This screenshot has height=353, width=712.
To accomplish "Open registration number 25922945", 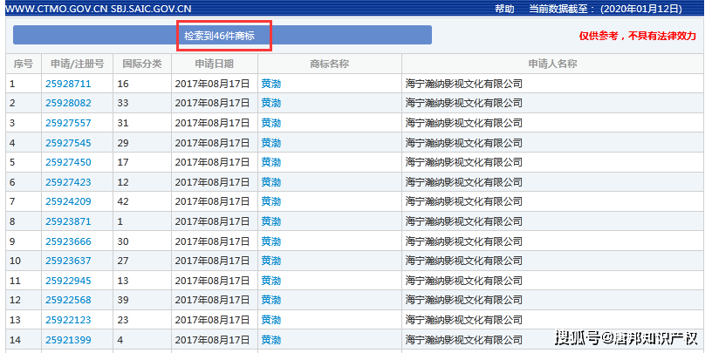I will pos(68,281).
